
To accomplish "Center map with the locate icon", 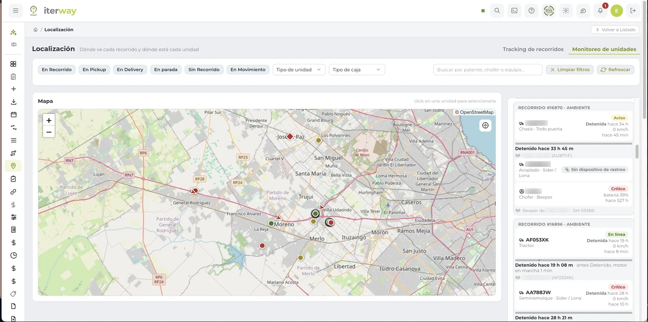I will [x=486, y=125].
